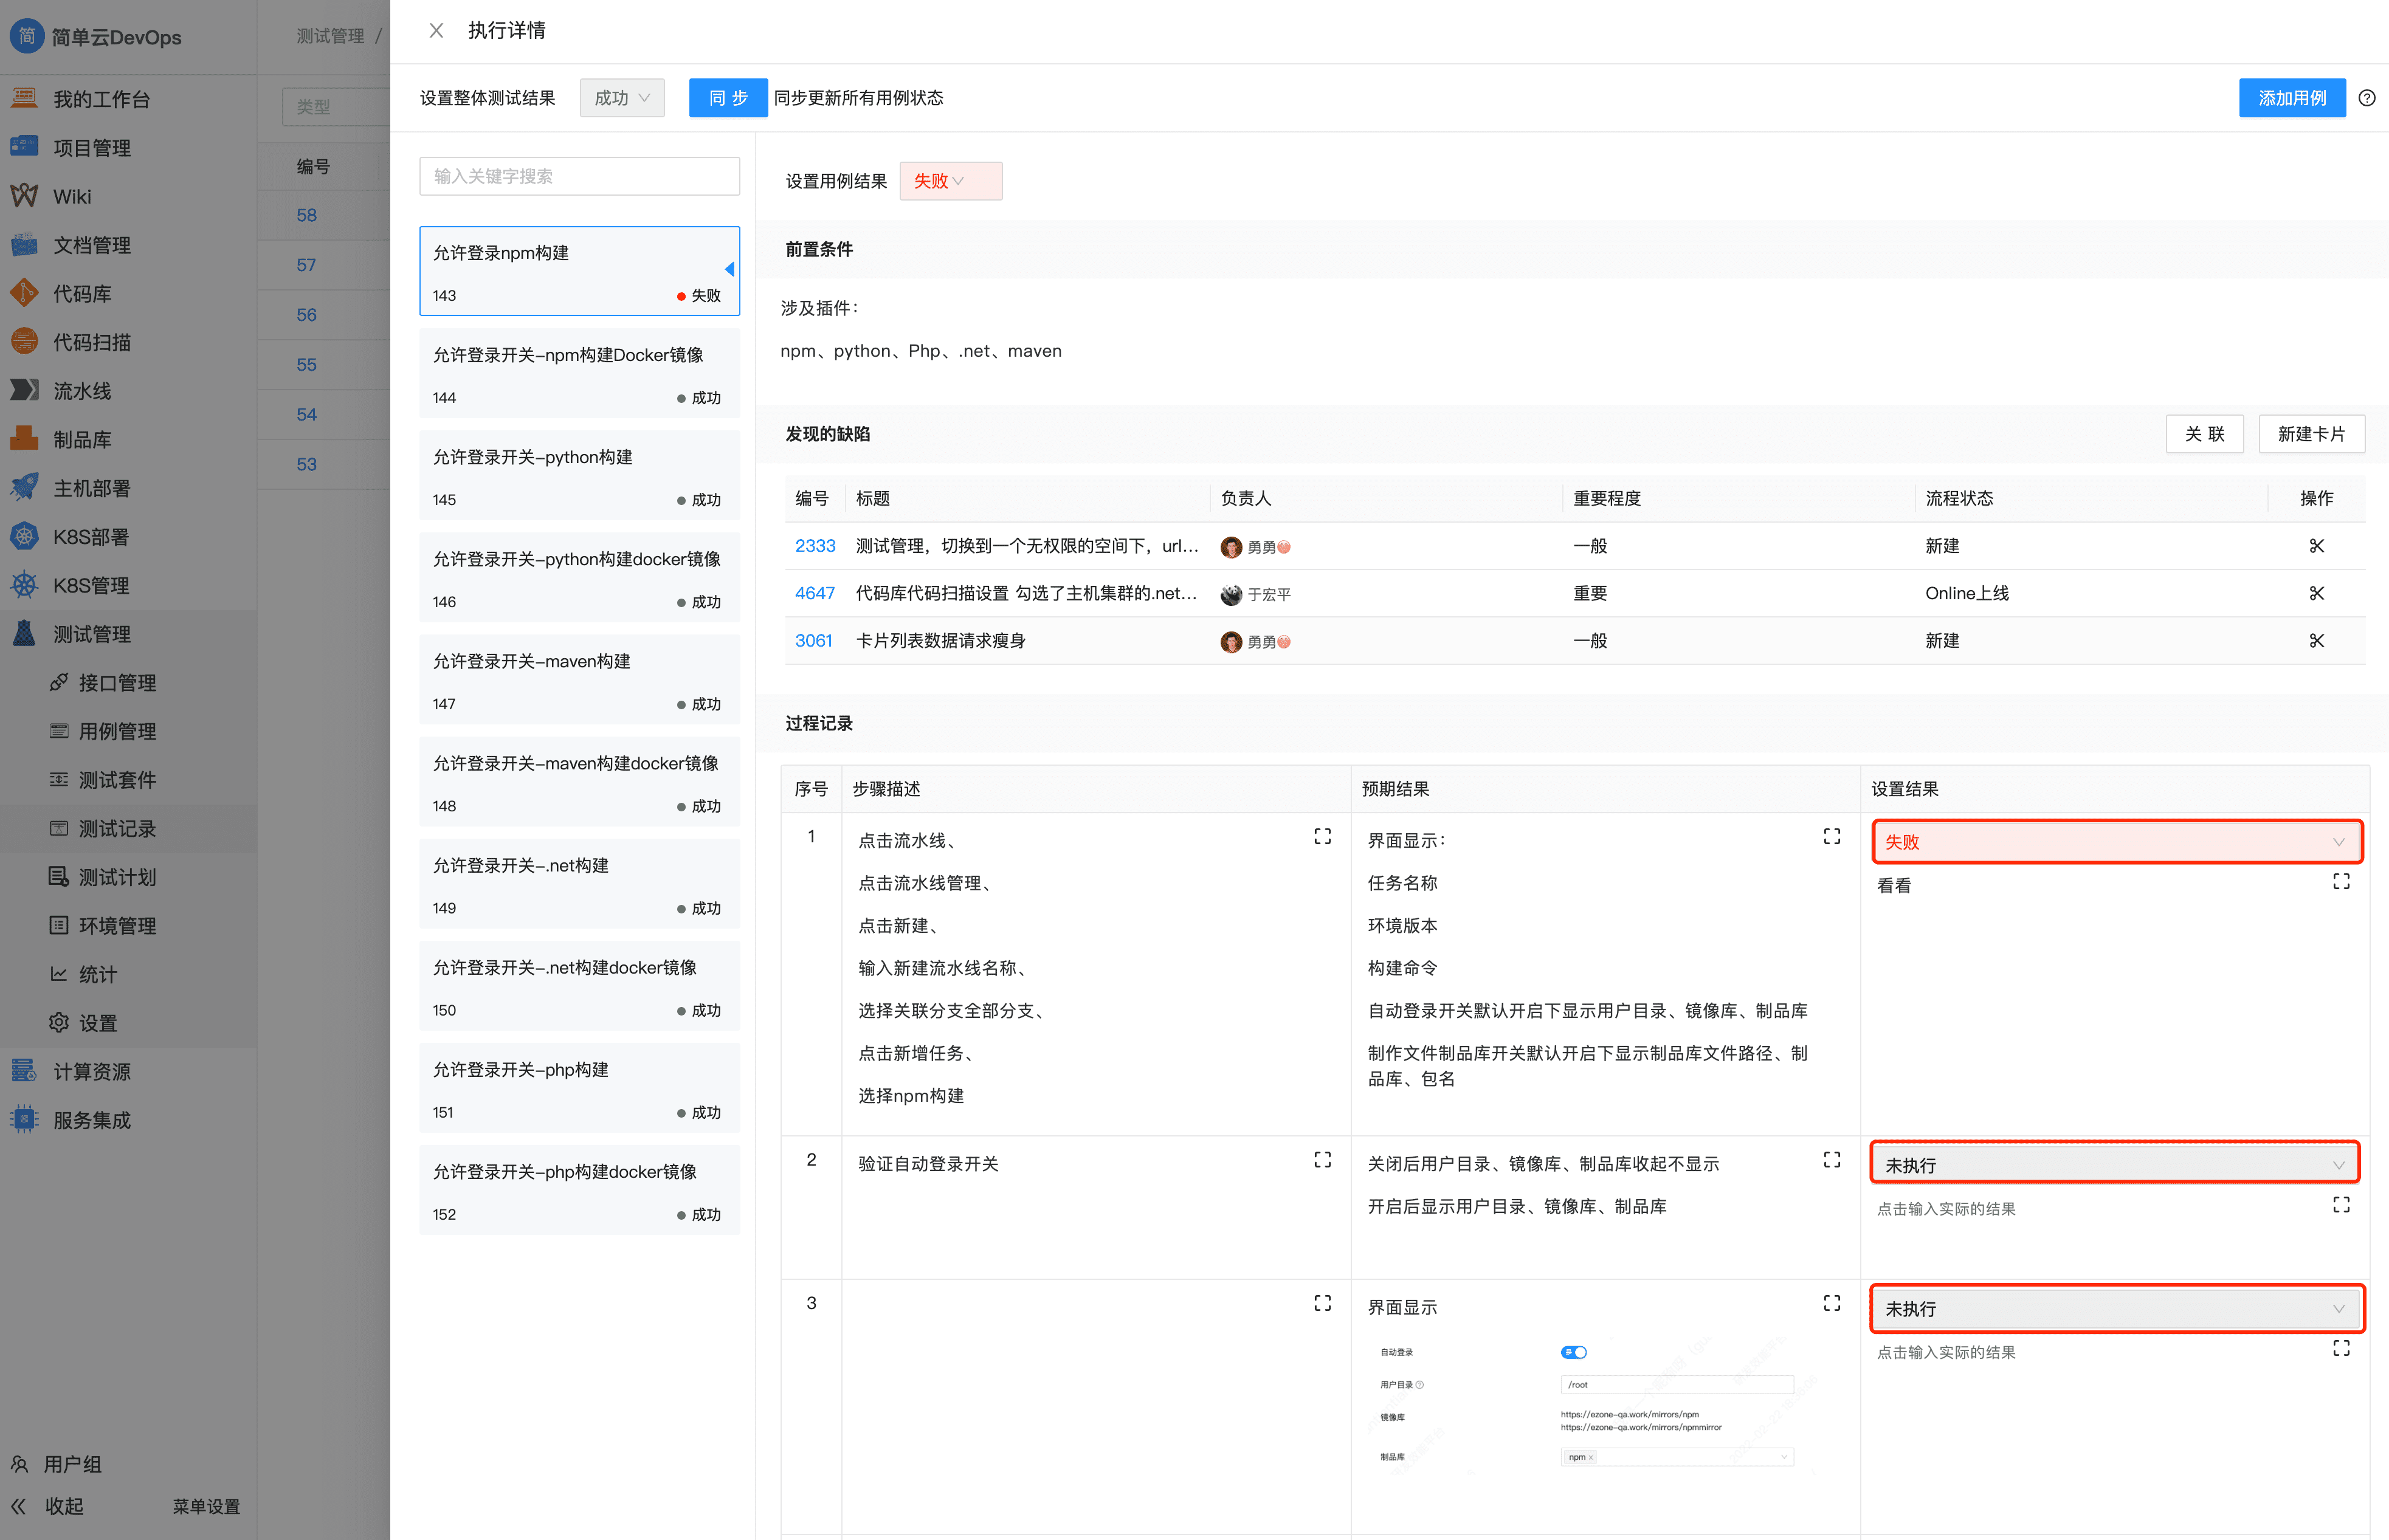Select the 用例管理 menu item
The image size is (2389, 1540).
117,731
